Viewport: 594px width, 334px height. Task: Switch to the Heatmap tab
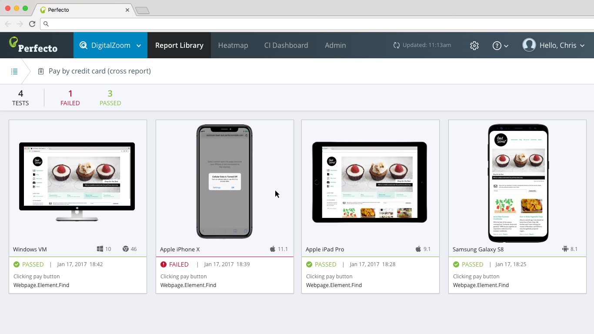(233, 45)
